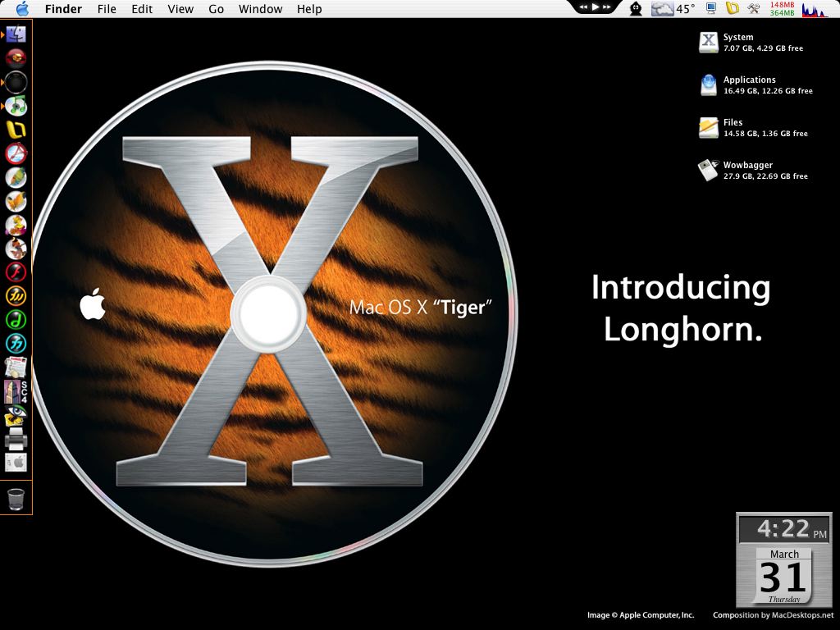Open the Finder menu

(x=63, y=9)
